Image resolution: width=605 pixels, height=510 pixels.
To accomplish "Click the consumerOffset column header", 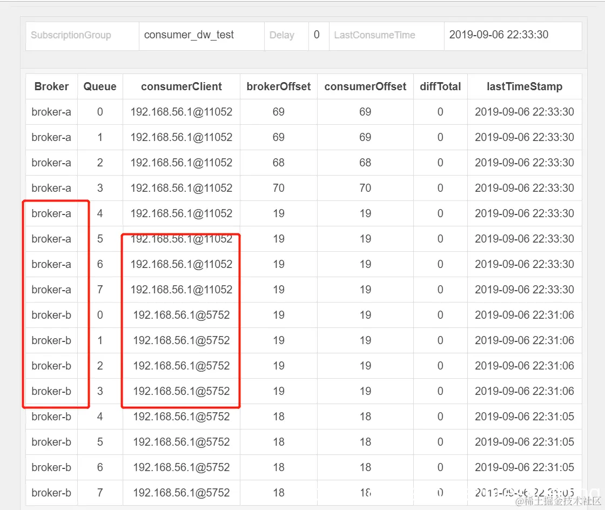I will (365, 86).
